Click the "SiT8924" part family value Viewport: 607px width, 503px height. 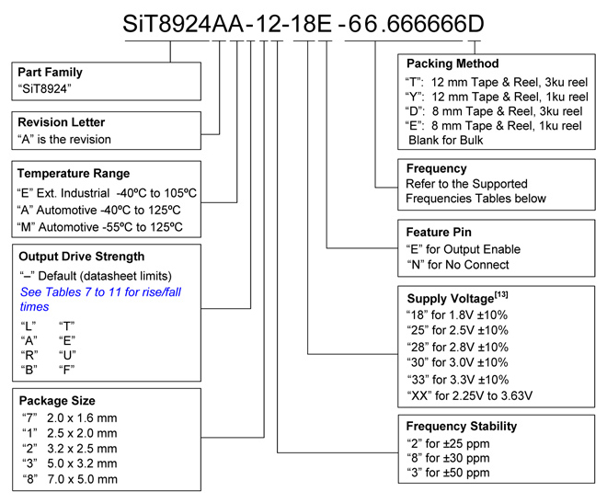pos(44,89)
